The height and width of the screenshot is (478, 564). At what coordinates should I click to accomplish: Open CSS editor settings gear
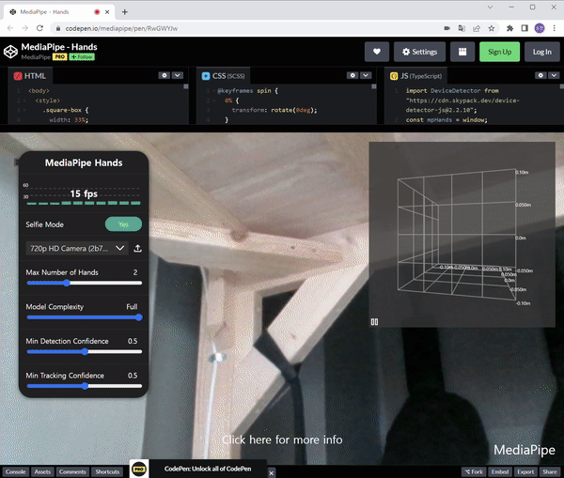(x=352, y=75)
